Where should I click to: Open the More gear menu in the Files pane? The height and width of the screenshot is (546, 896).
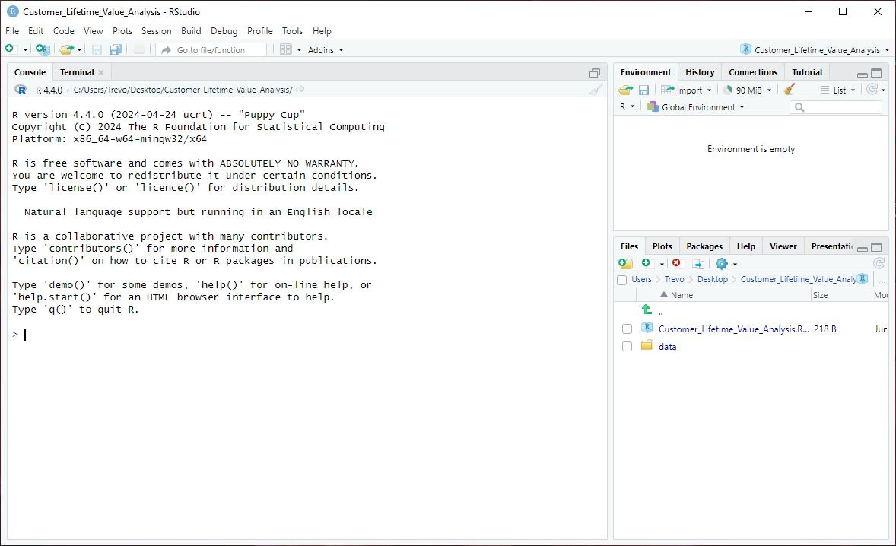pyautogui.click(x=726, y=263)
